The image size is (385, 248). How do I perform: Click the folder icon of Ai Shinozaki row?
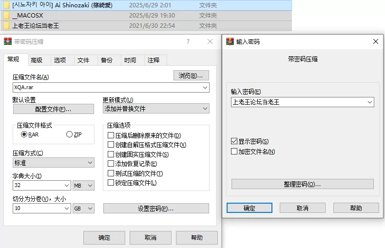7,5
